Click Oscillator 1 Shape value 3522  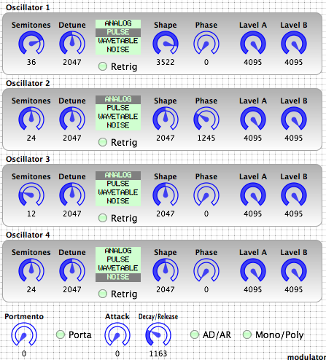pyautogui.click(x=166, y=62)
